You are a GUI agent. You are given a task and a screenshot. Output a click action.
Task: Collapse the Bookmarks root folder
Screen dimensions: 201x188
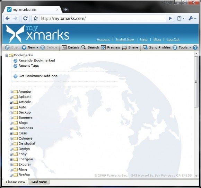(7, 56)
